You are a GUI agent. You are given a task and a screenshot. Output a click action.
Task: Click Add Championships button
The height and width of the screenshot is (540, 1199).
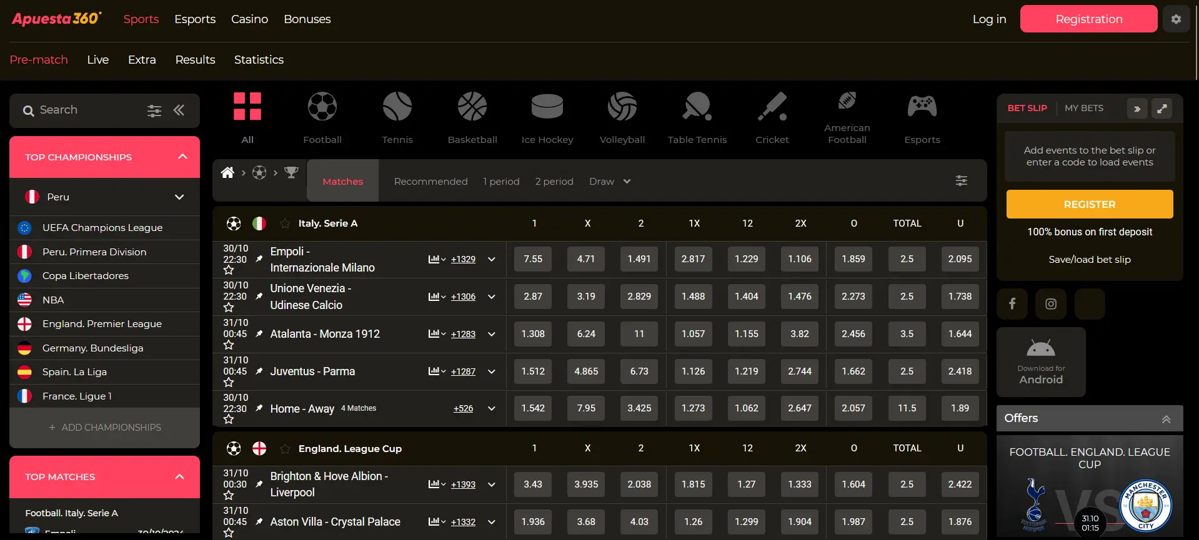(105, 428)
